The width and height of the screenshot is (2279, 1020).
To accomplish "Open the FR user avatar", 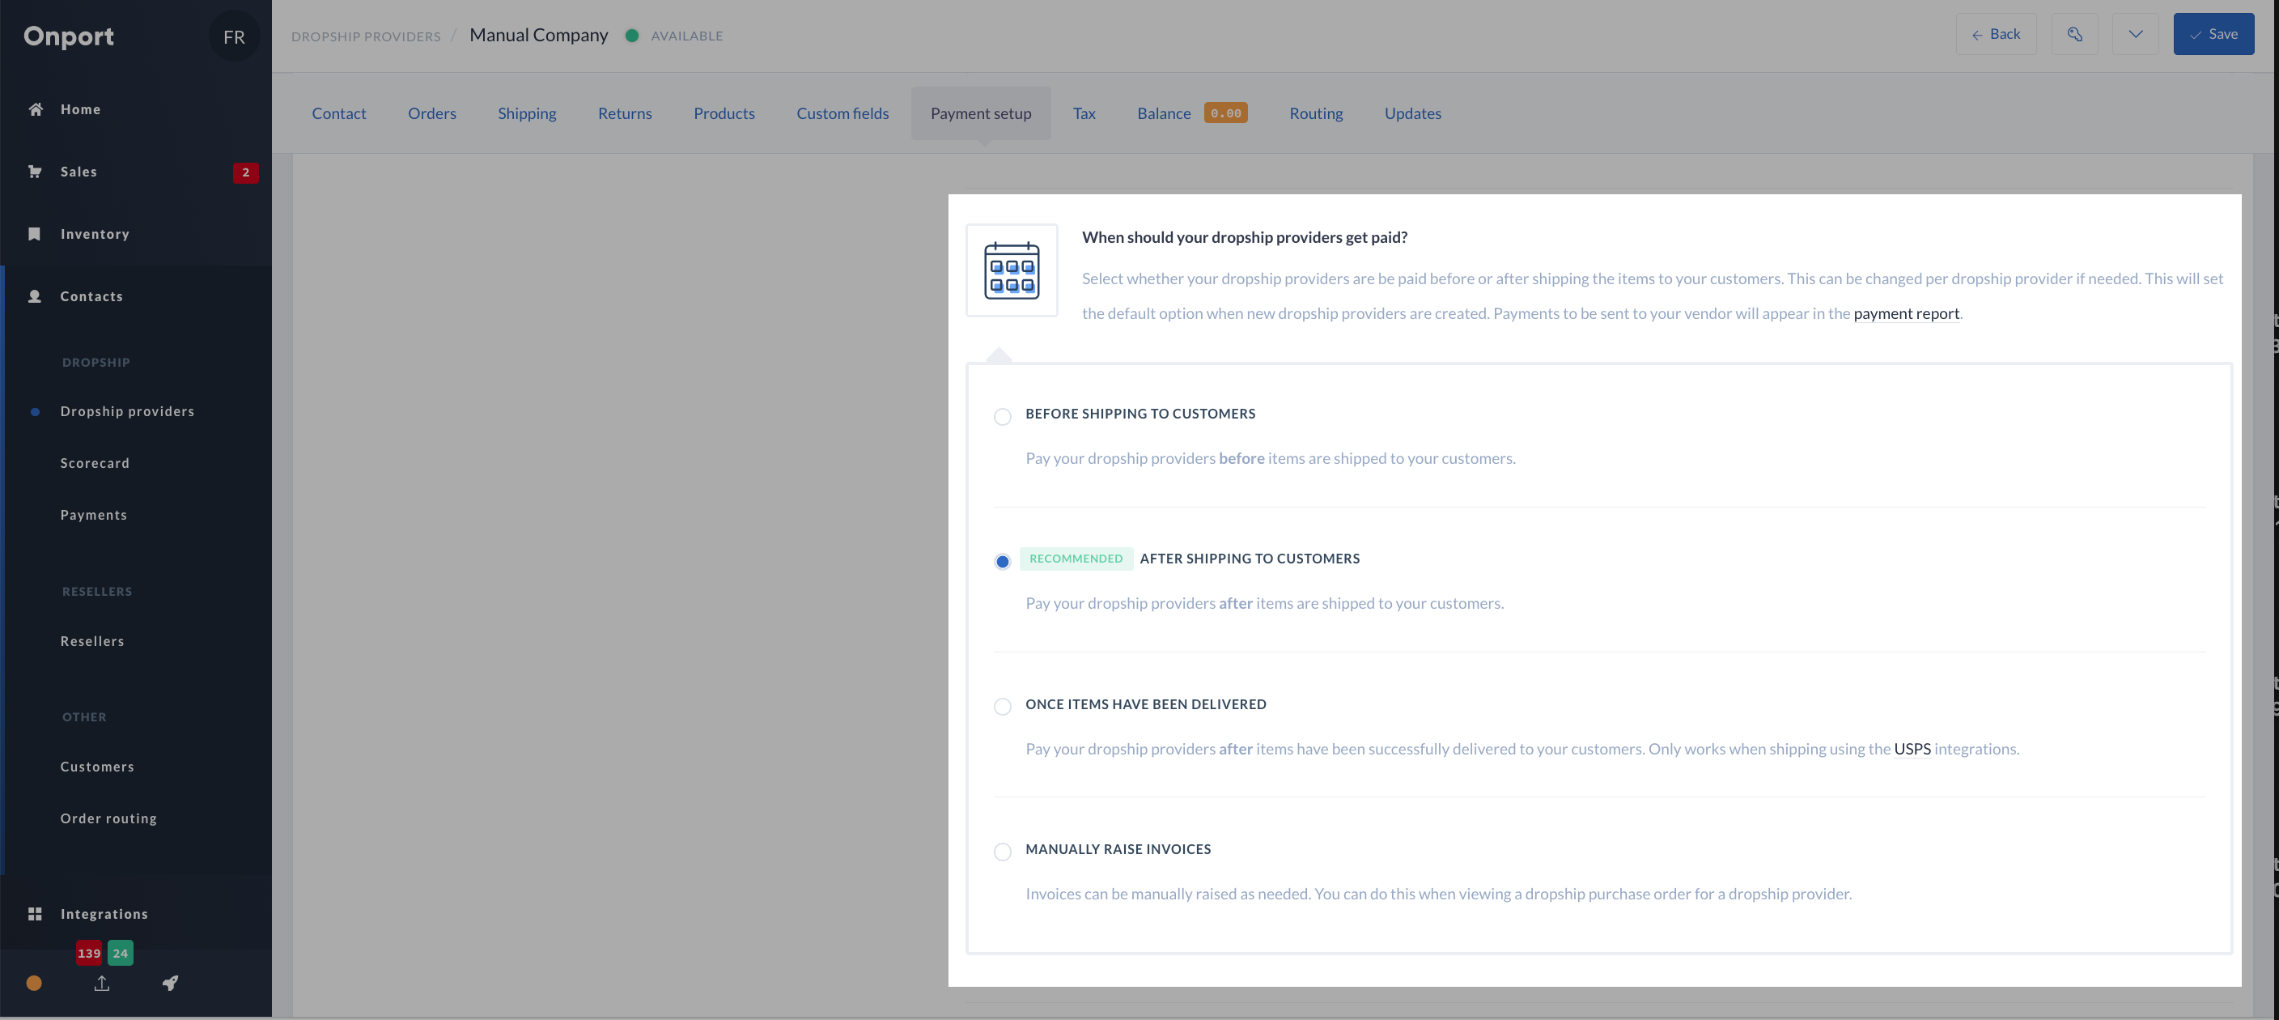I will [235, 37].
